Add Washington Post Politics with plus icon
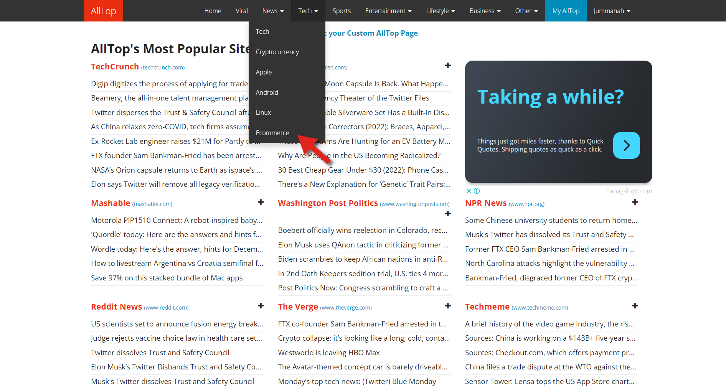 [x=447, y=214]
